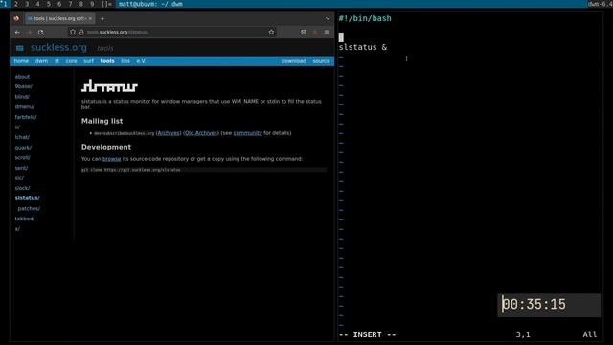Open e.V. in site navbar
This screenshot has height=345, width=613.
[x=141, y=61]
